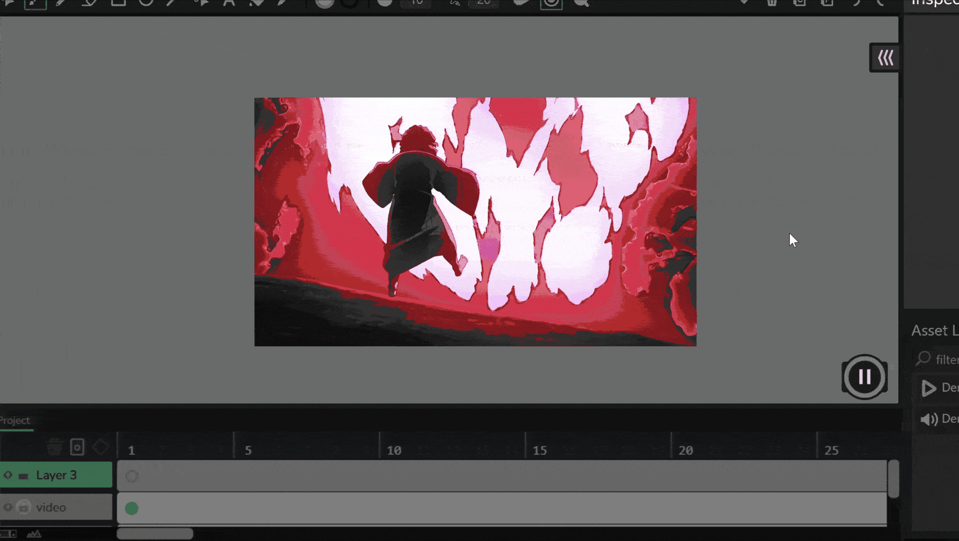Jump to frame 20 on the timeline ruler

pos(686,450)
